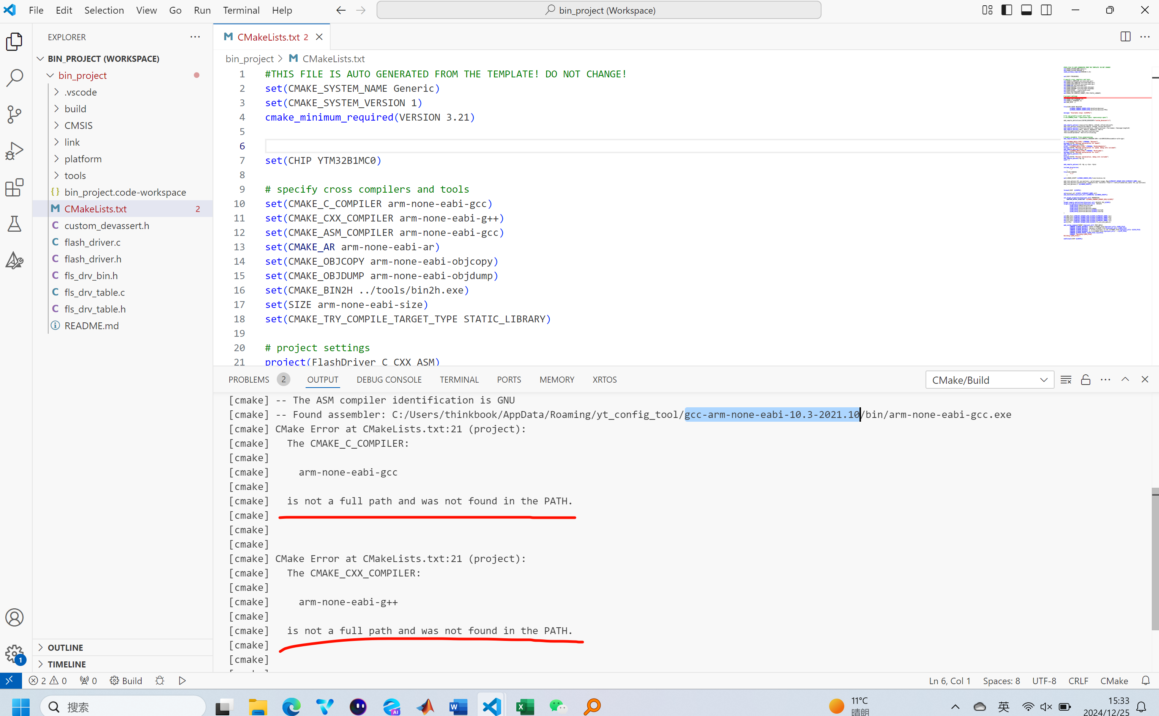The height and width of the screenshot is (716, 1159).
Task: Open the CMake/Build output channel dropdown
Action: tap(989, 380)
